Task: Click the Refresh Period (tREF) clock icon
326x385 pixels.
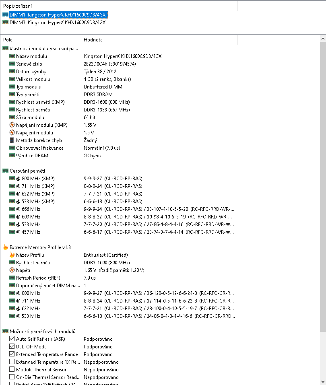Action: (12, 278)
